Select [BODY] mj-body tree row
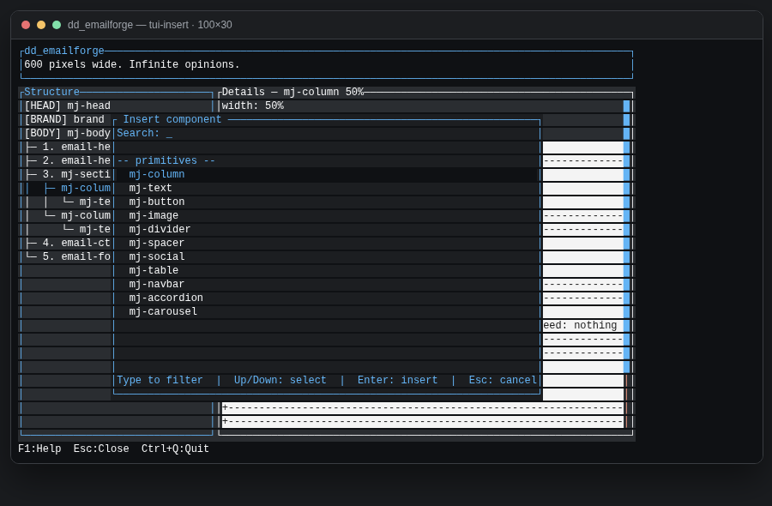The width and height of the screenshot is (772, 506). [x=68, y=133]
